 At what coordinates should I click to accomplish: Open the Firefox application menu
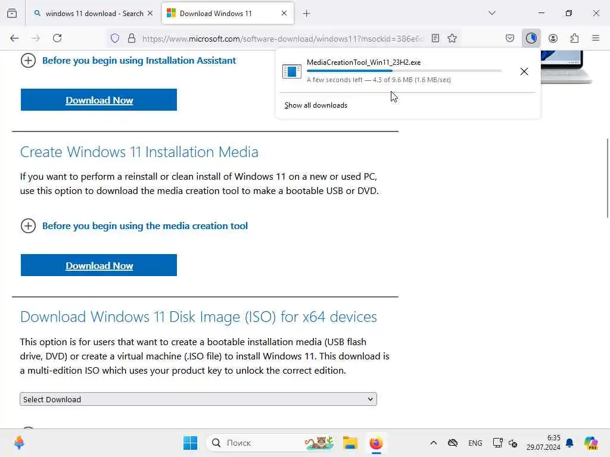[x=596, y=38]
